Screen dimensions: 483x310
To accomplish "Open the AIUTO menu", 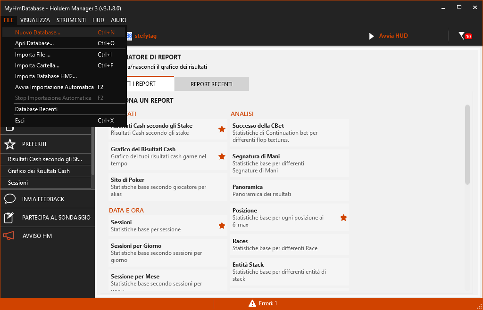I will pos(118,20).
